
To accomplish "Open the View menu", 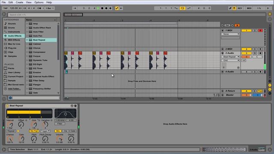I will tap(29, 2).
